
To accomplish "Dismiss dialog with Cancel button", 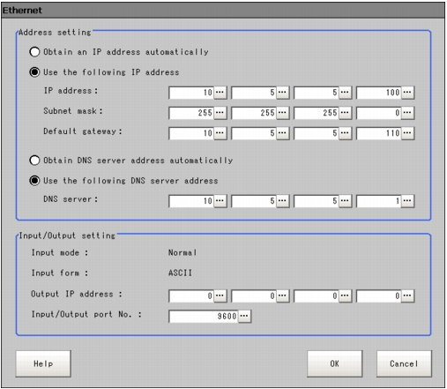I will (404, 363).
